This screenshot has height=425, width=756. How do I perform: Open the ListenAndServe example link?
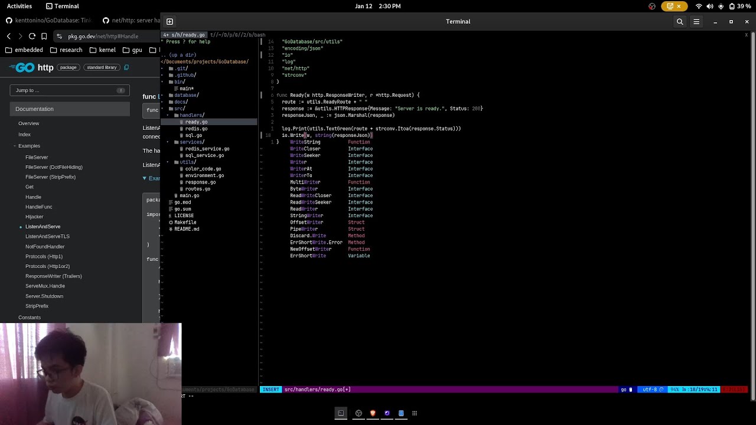coord(43,227)
